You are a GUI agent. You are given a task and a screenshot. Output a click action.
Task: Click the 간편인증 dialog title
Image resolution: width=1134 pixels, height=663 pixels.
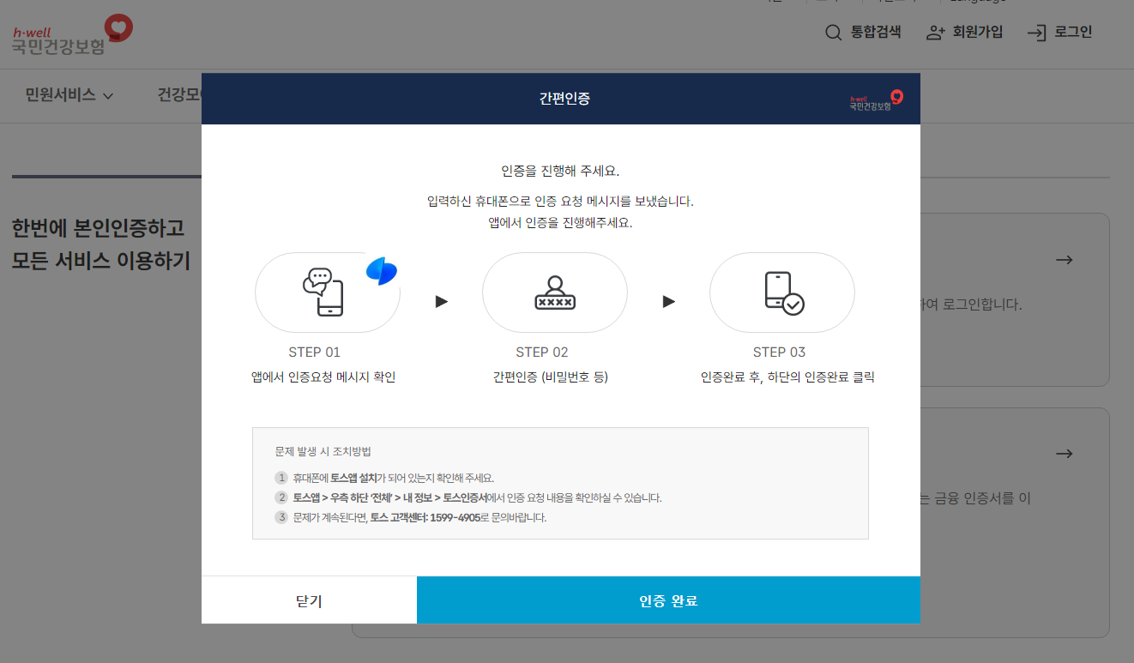[564, 99]
